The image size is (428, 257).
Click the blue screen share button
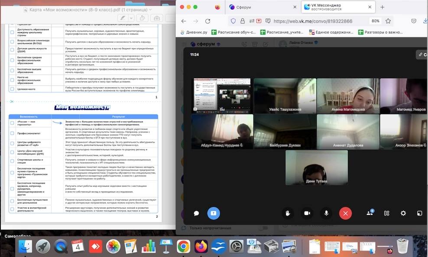tap(214, 213)
